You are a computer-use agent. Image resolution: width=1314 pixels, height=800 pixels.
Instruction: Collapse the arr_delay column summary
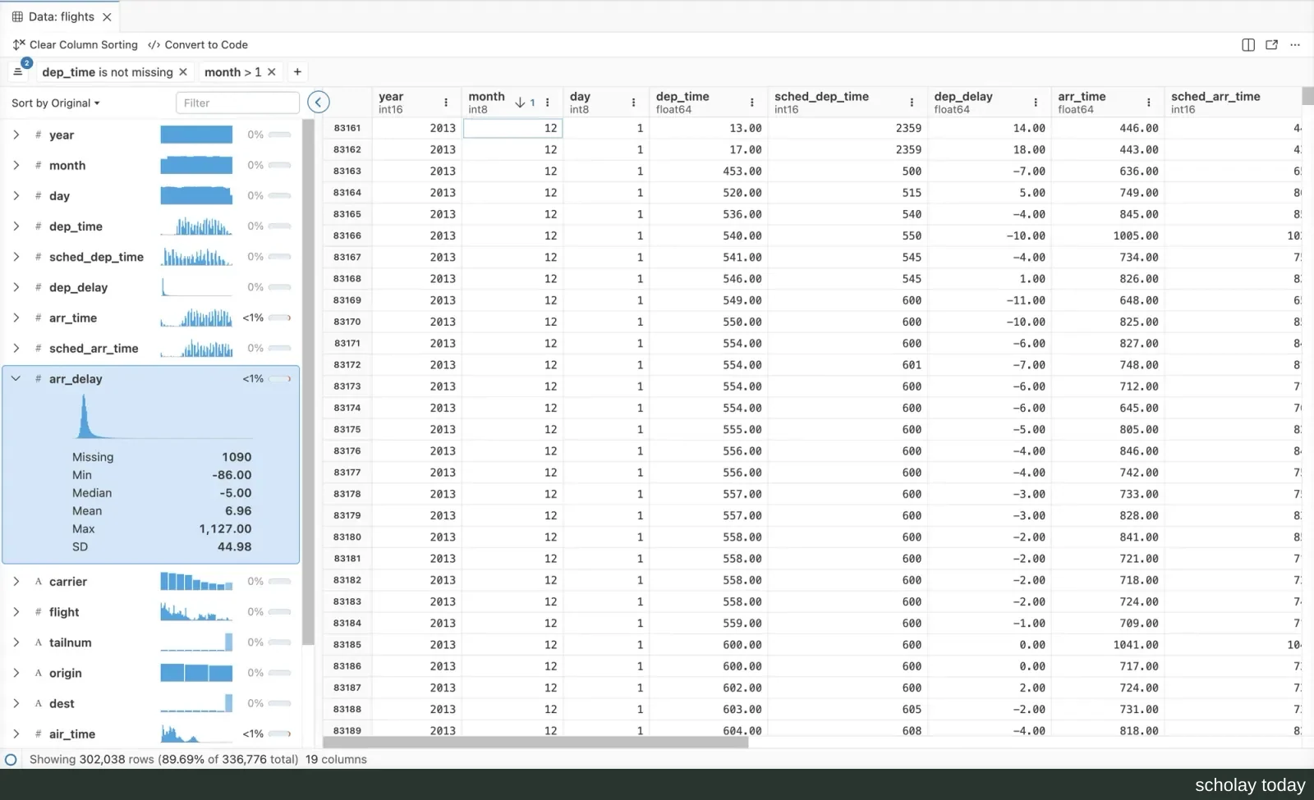coord(16,378)
